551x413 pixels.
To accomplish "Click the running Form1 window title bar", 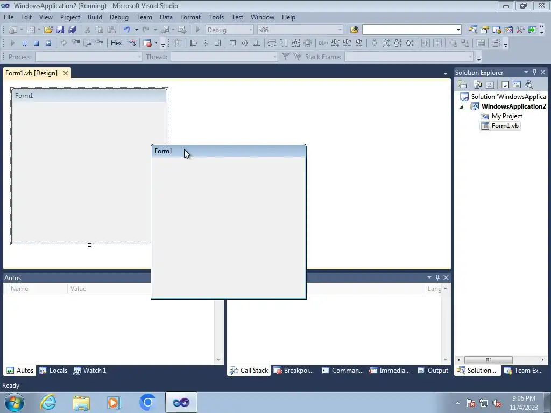I will pyautogui.click(x=228, y=151).
